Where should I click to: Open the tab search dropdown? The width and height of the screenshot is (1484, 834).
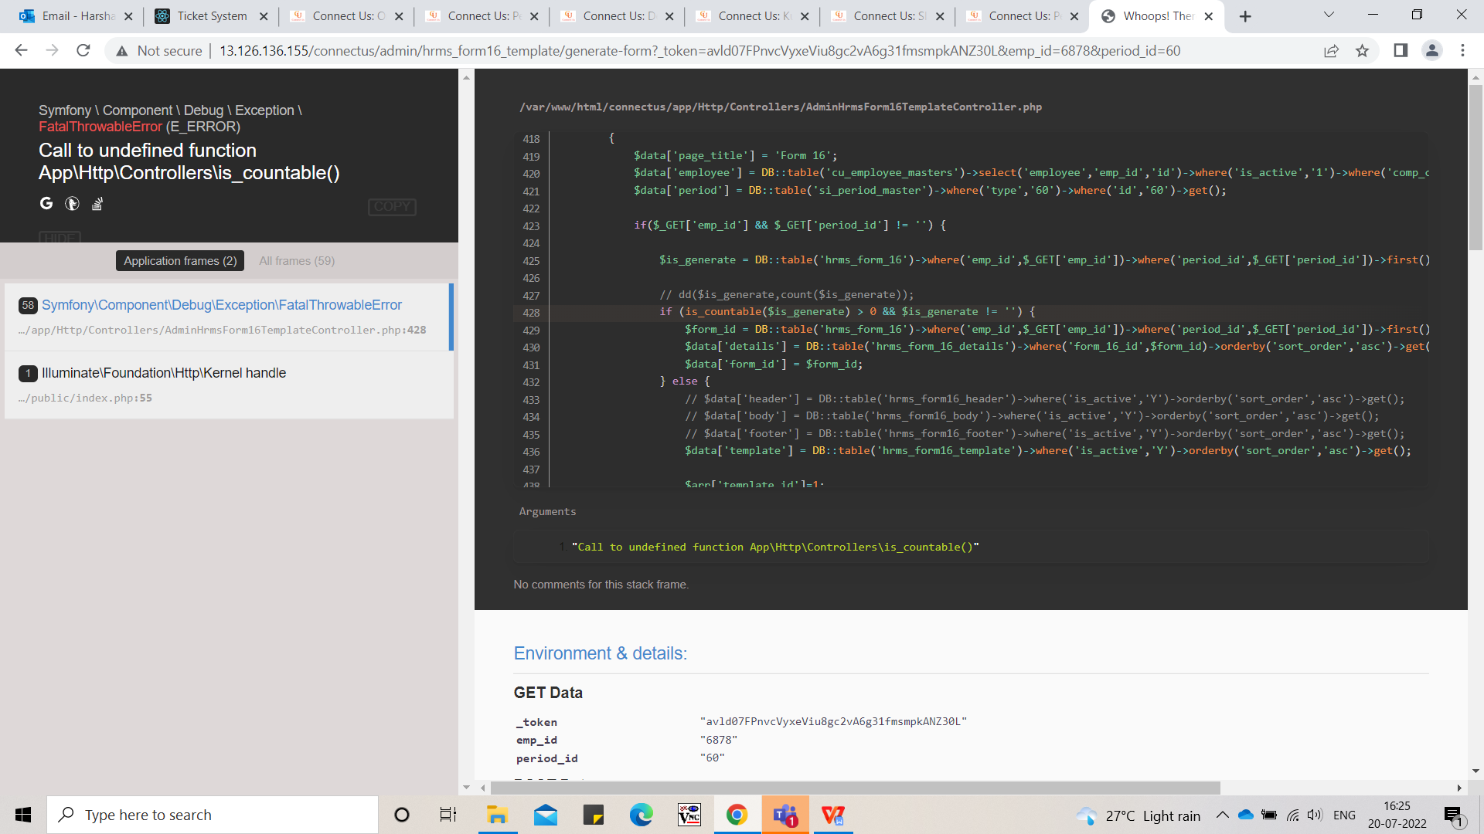[x=1329, y=15]
